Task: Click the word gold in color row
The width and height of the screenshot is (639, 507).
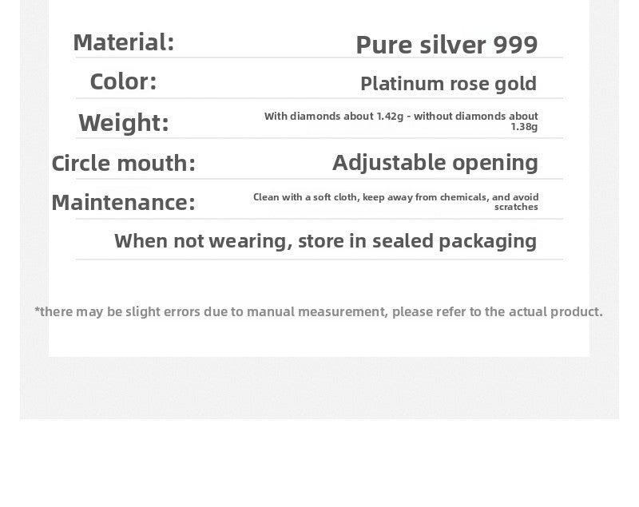Action: coord(515,84)
